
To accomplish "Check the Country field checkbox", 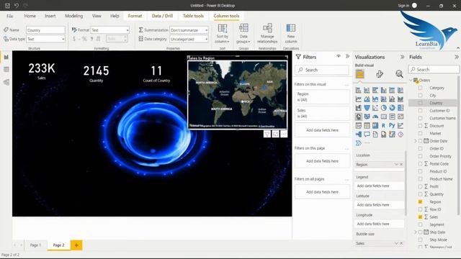I will [420, 103].
